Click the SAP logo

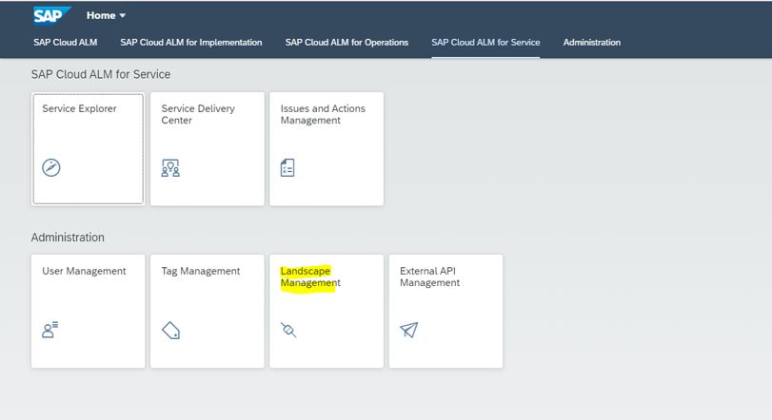coord(51,15)
